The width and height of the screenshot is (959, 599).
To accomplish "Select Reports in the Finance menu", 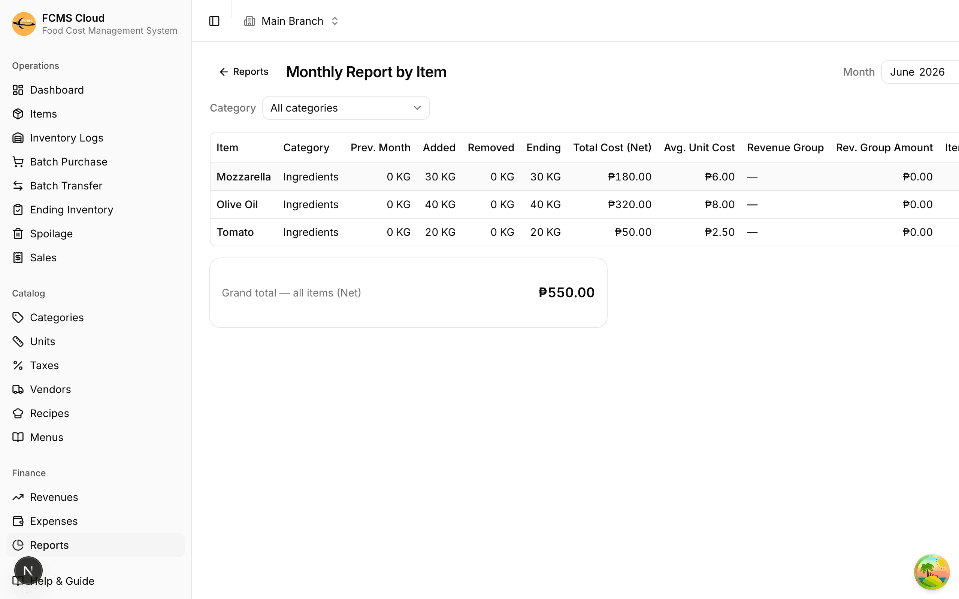I will coord(95,545).
